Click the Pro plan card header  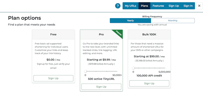coord(101,35)
